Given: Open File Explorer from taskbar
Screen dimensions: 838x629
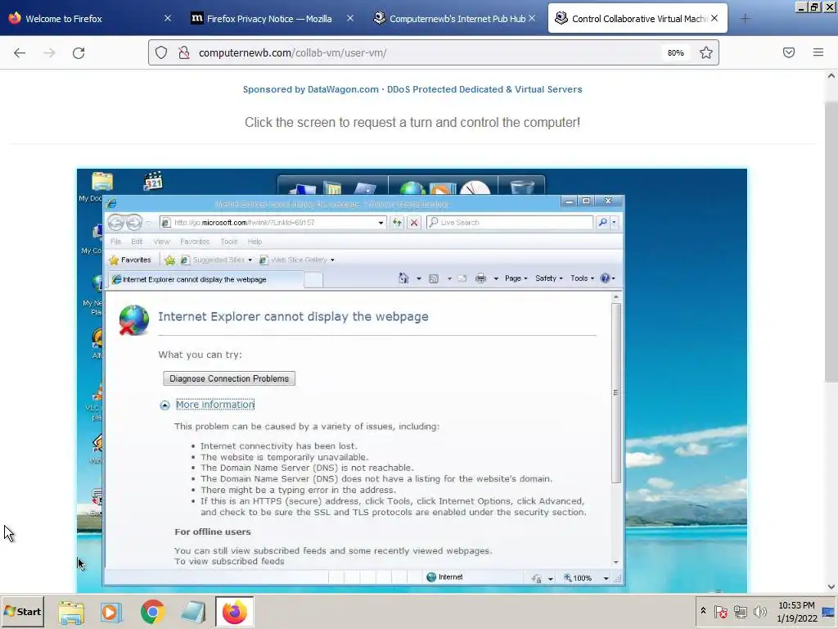Looking at the screenshot, I should 71,612.
